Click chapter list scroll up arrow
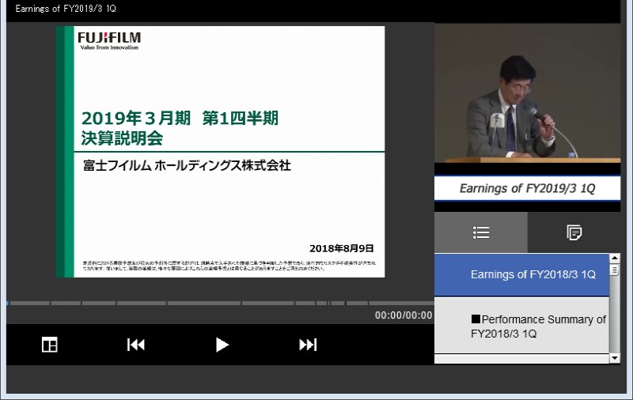Viewport: 633px width, 400px height. pos(615,258)
